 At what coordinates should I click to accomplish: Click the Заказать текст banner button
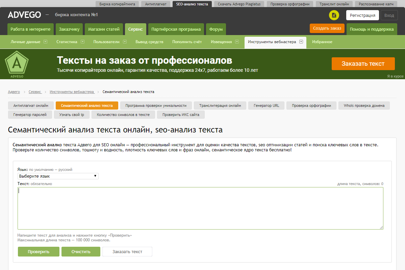(x=363, y=64)
